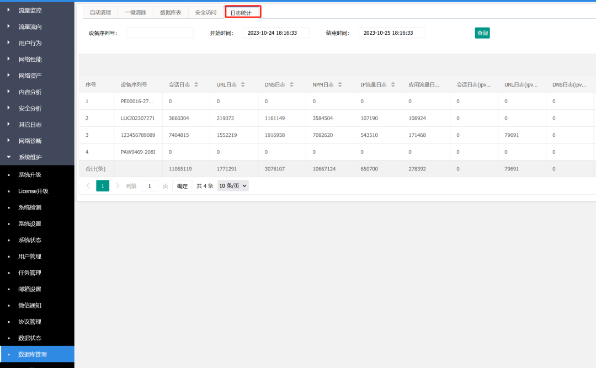Switch to the 一键清除 tab

(x=136, y=13)
